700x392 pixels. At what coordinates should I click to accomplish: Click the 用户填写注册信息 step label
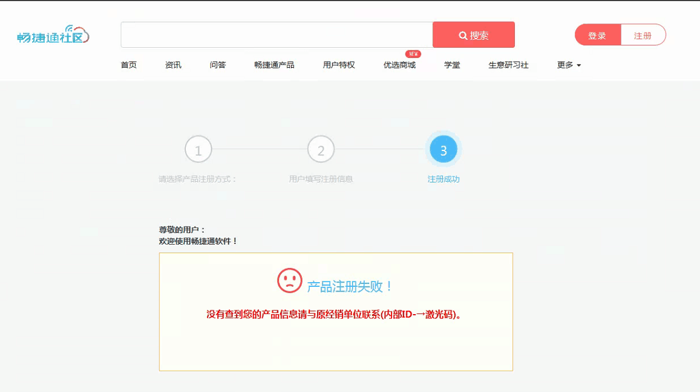[321, 179]
